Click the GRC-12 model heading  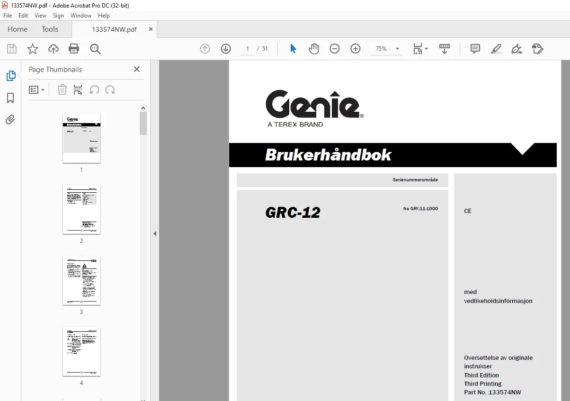(x=293, y=213)
